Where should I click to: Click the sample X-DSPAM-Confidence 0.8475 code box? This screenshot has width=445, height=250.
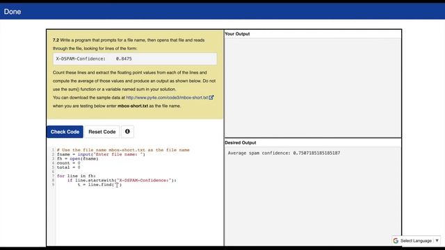[x=135, y=59]
